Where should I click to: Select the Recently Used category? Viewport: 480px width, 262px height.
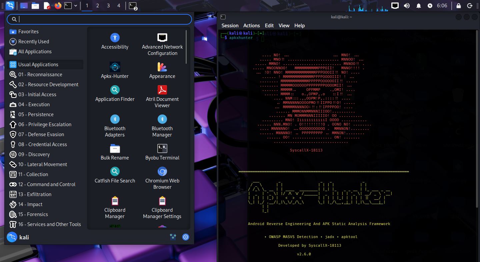point(45,42)
